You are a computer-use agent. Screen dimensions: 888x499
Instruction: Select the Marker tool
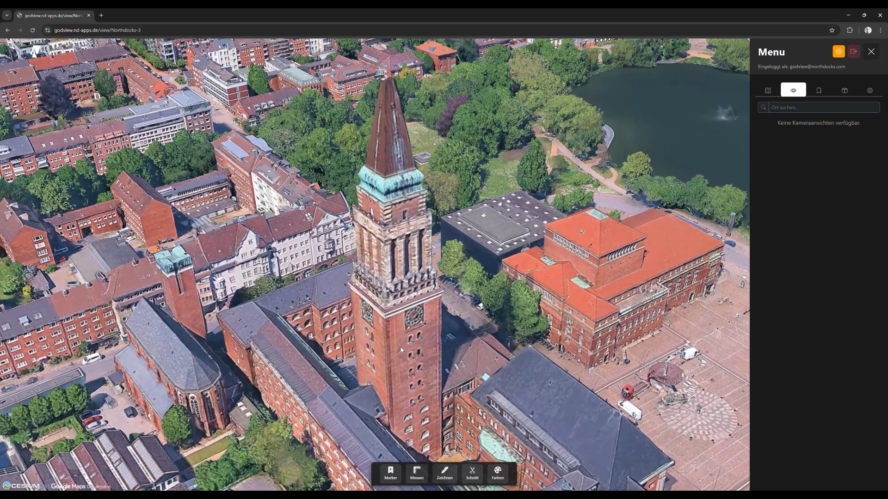(x=391, y=474)
